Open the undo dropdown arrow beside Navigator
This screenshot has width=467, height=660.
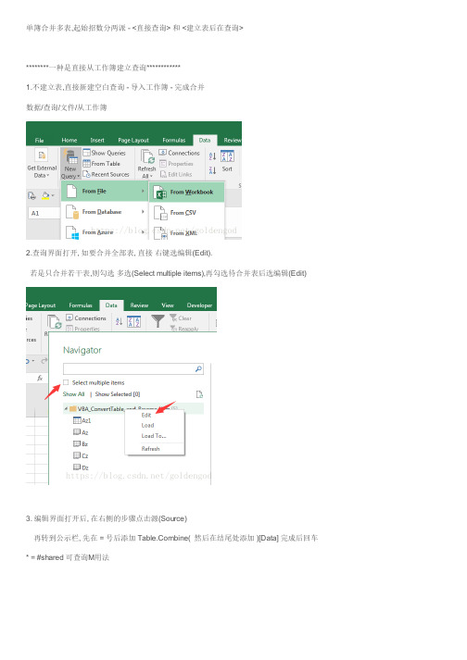[33, 361]
